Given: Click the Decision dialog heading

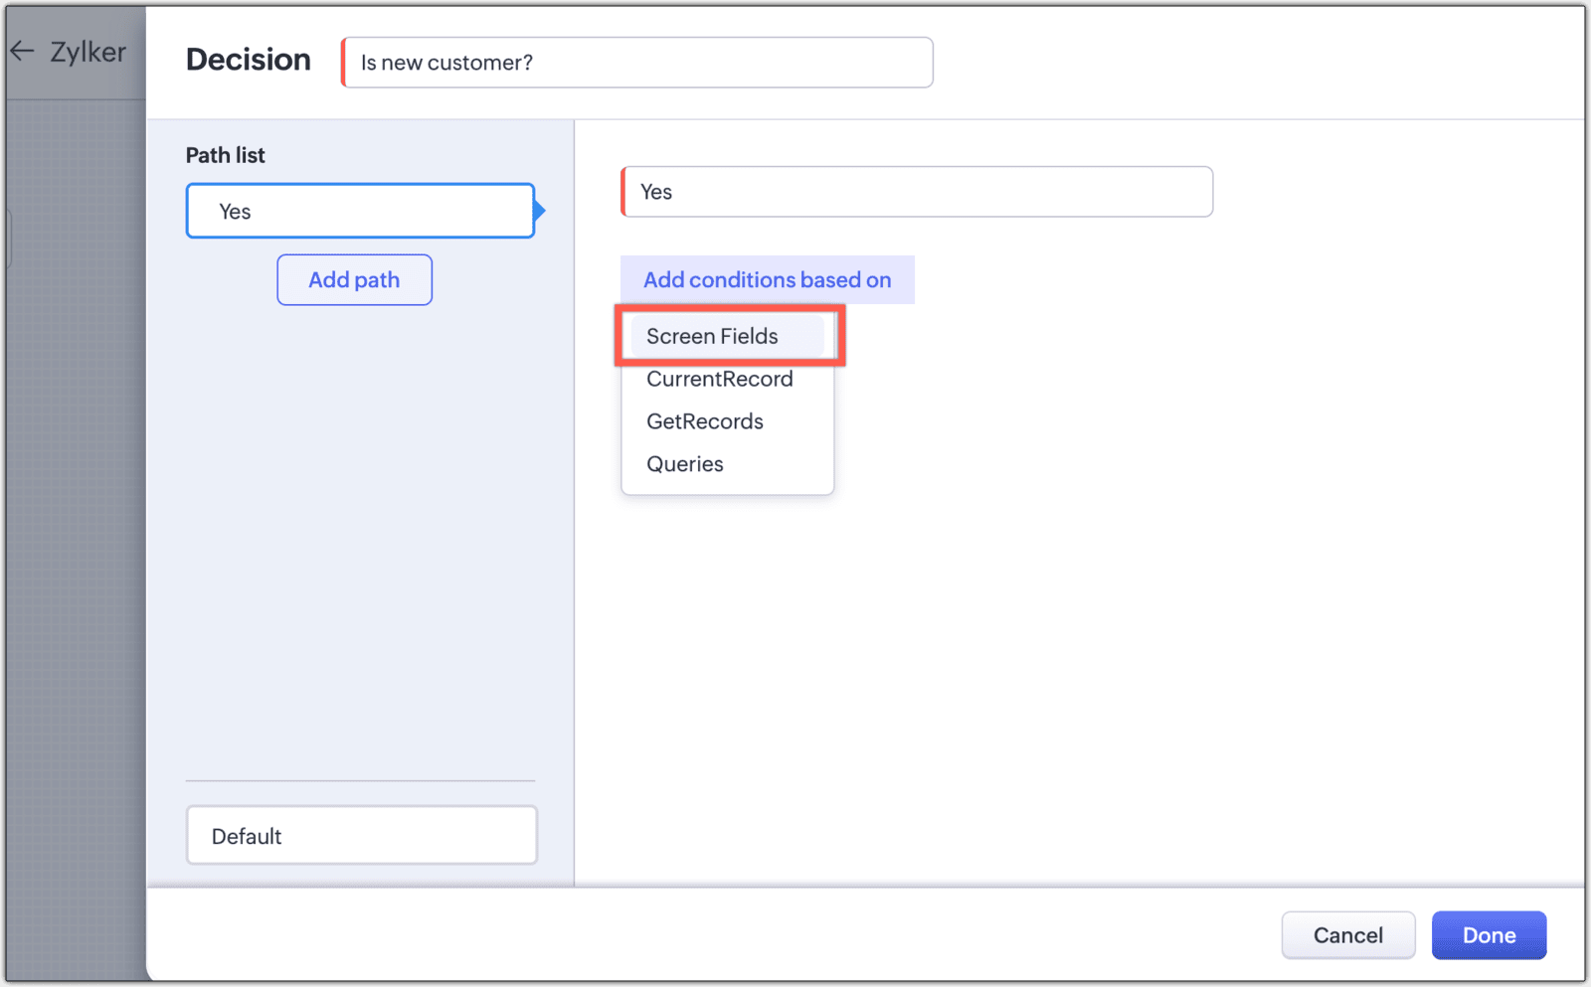Looking at the screenshot, I should click(248, 60).
